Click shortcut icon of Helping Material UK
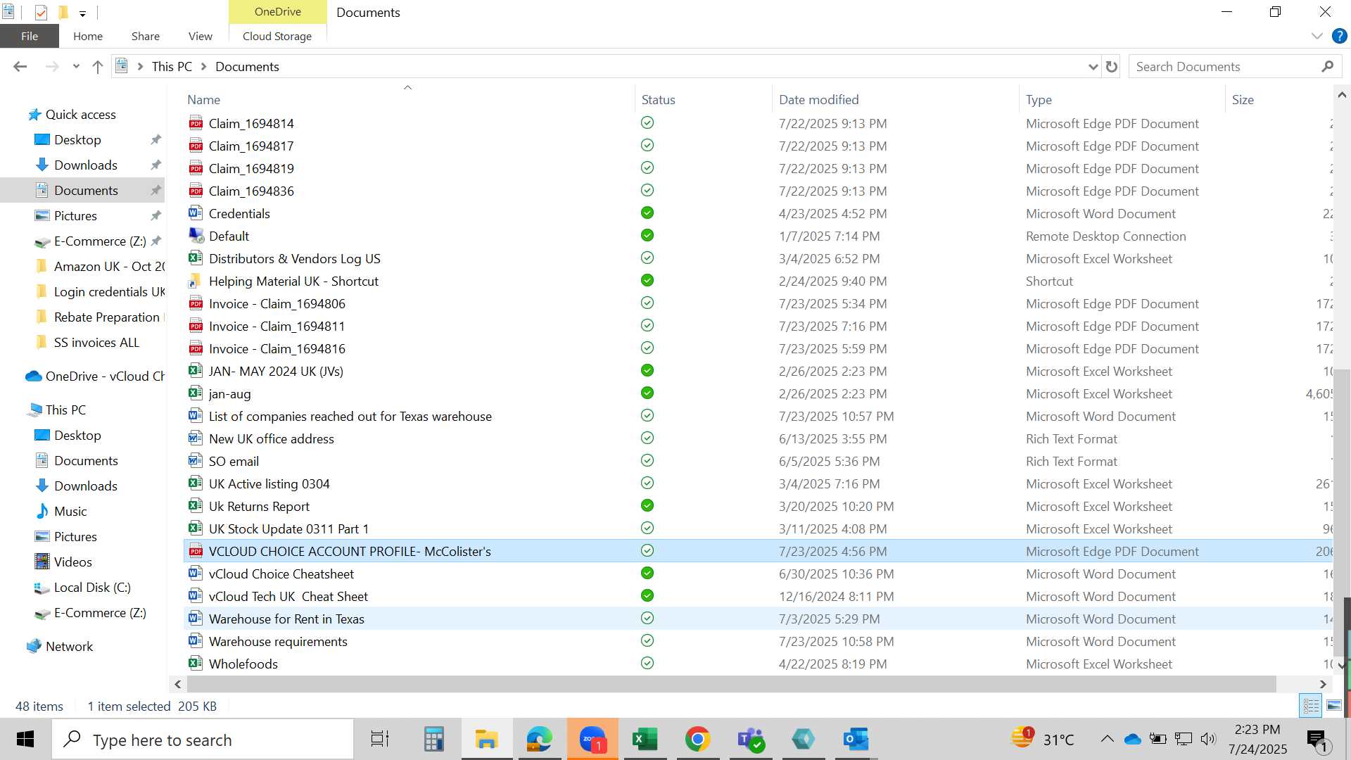Screen dimensions: 1351x760 (196, 281)
